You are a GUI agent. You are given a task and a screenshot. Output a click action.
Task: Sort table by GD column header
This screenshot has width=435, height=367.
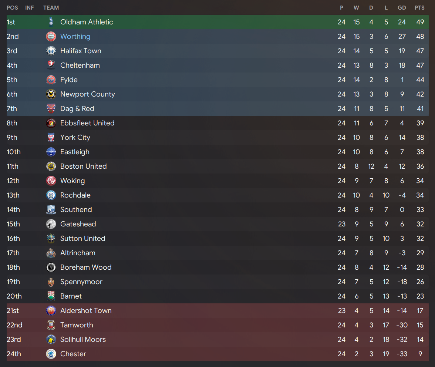[x=402, y=8]
